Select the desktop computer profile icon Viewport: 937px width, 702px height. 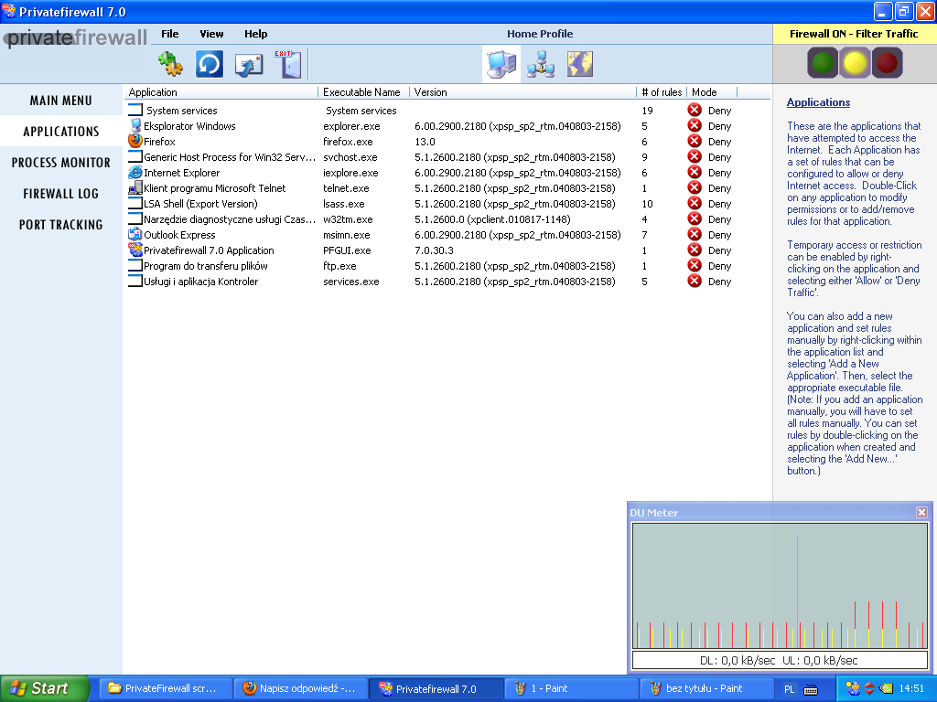click(x=501, y=65)
